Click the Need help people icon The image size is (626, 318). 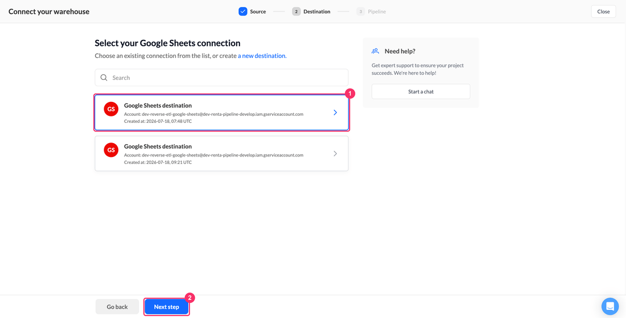click(375, 51)
